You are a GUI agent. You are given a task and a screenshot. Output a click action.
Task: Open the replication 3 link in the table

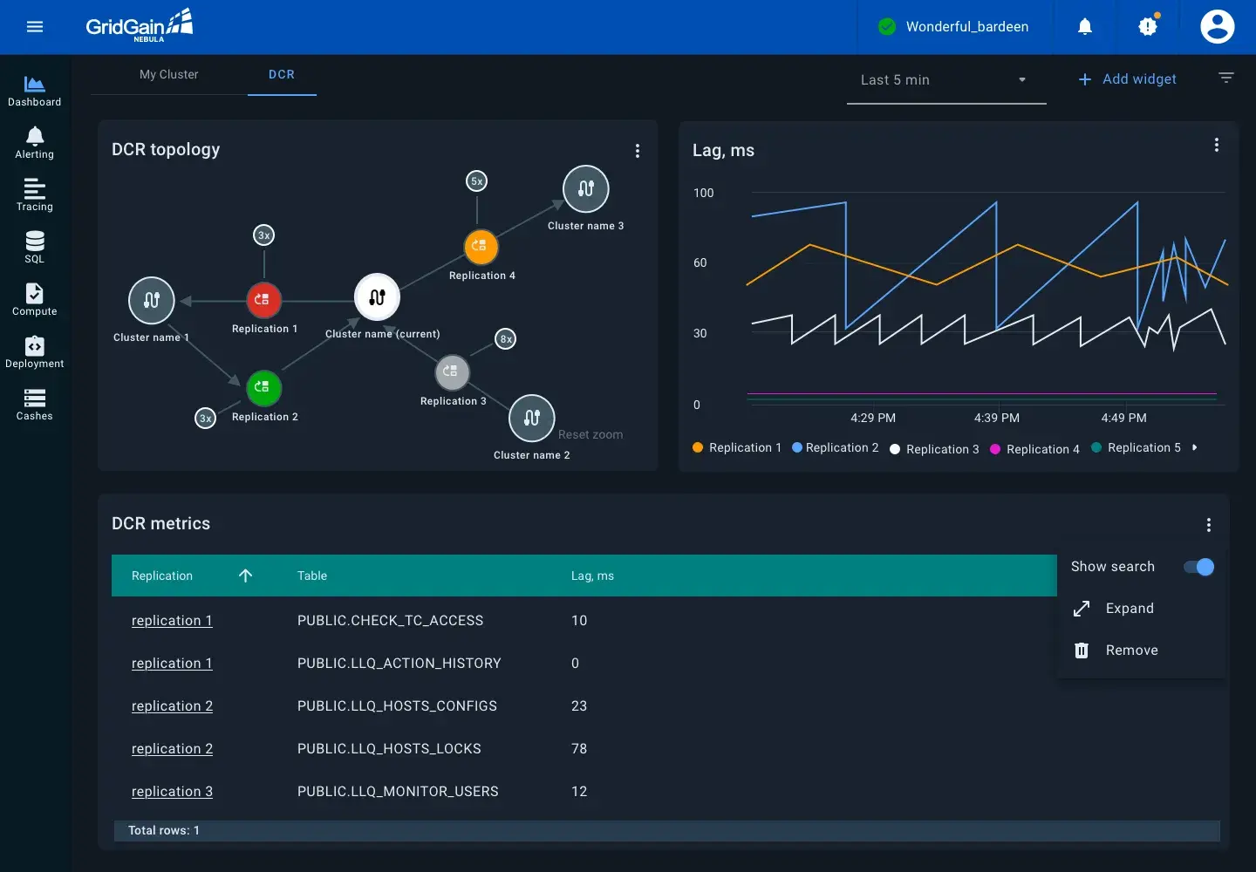point(172,792)
